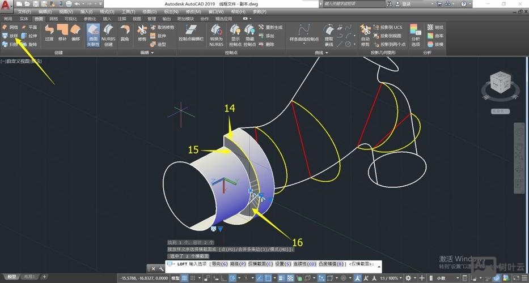This screenshot has width=529, height=283.
Task: Choose the 偏移 (Offset) surface tool
Action: 75,33
